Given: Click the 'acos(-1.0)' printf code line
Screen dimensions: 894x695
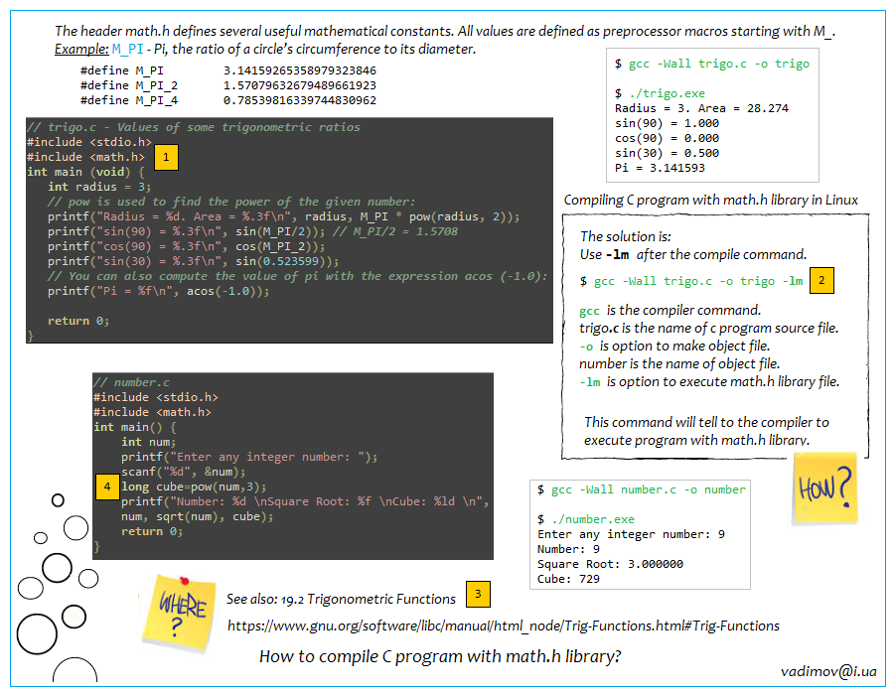Looking at the screenshot, I should (159, 291).
